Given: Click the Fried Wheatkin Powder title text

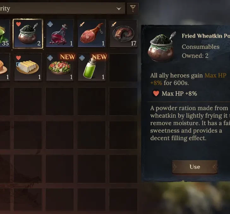Looking at the screenshot, I should pos(206,36).
